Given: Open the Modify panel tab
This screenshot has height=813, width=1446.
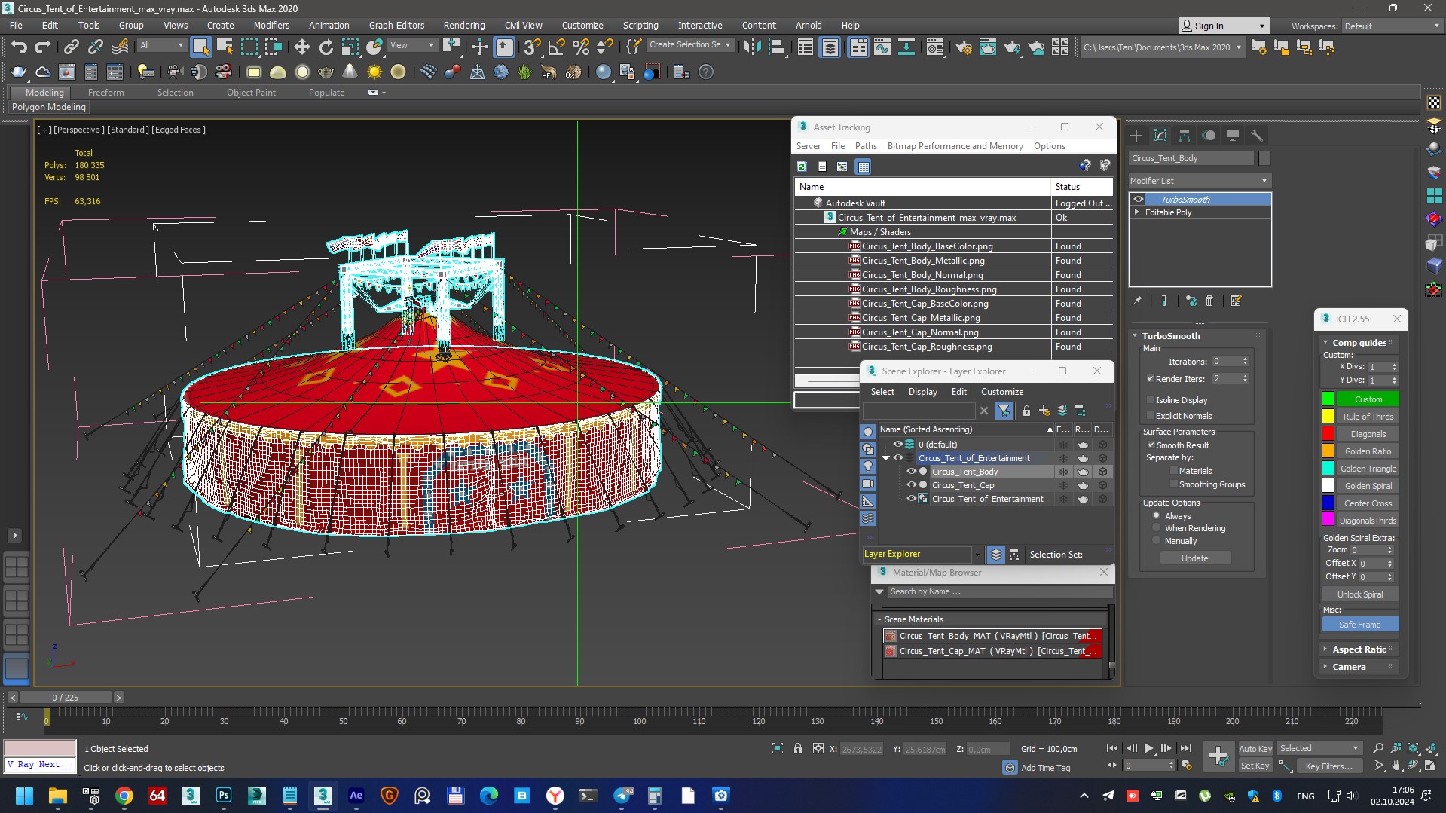Looking at the screenshot, I should [1160, 136].
